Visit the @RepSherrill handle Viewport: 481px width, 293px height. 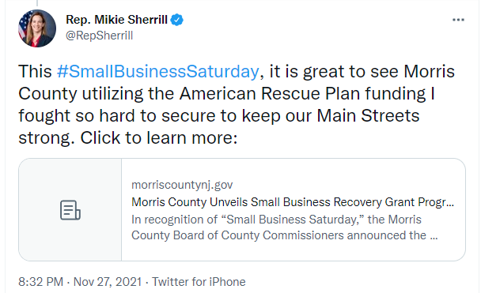[x=100, y=36]
